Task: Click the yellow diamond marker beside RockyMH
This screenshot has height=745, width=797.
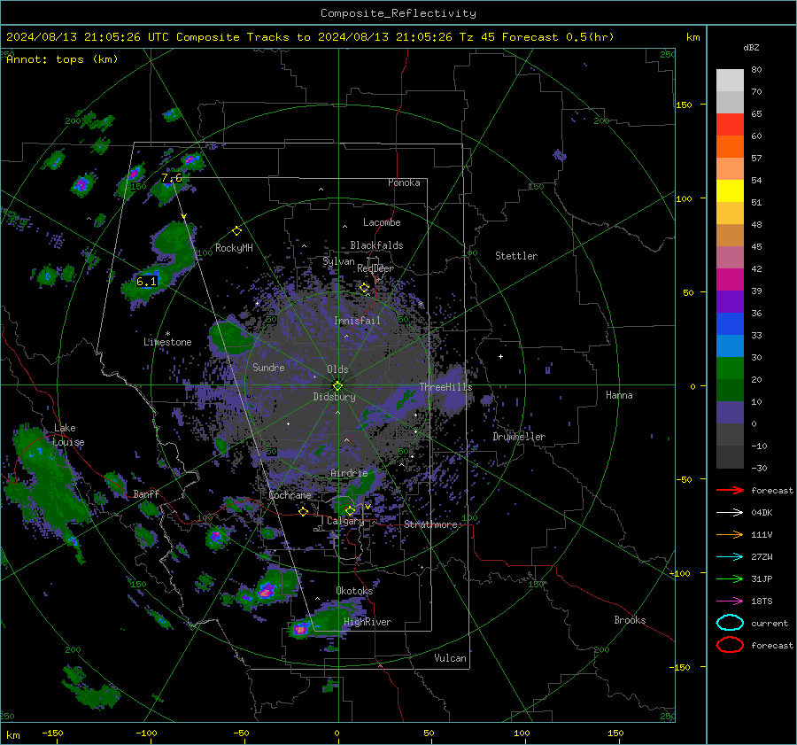Action: (x=236, y=231)
